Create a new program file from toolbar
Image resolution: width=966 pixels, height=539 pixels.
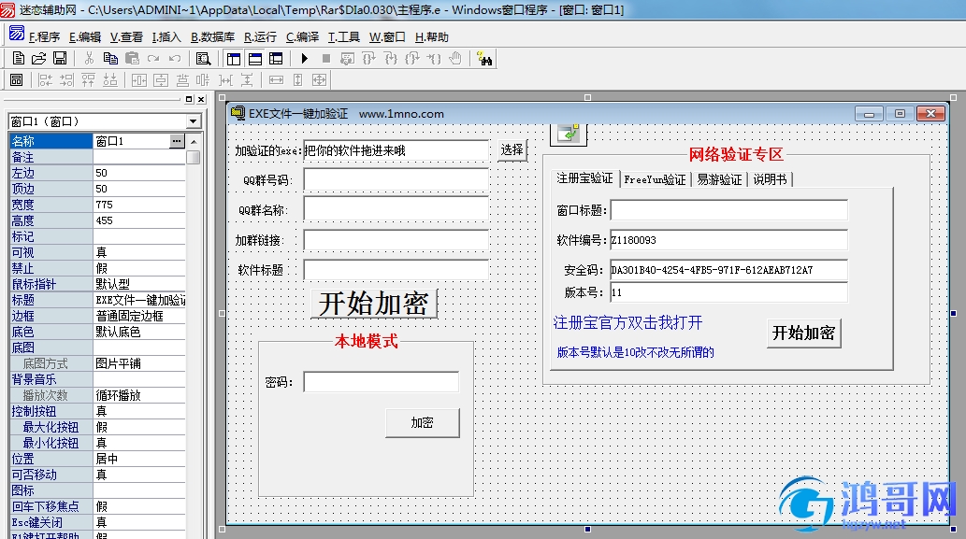(19, 59)
